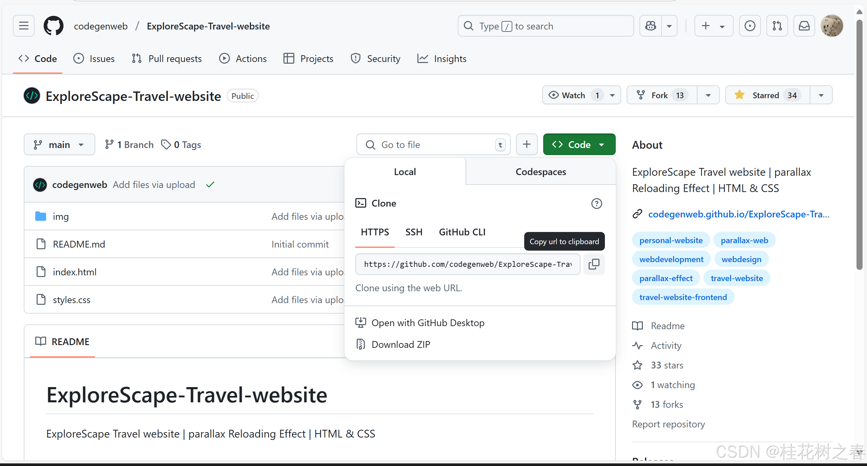Open the Projects tab
867x466 pixels.
click(x=308, y=59)
